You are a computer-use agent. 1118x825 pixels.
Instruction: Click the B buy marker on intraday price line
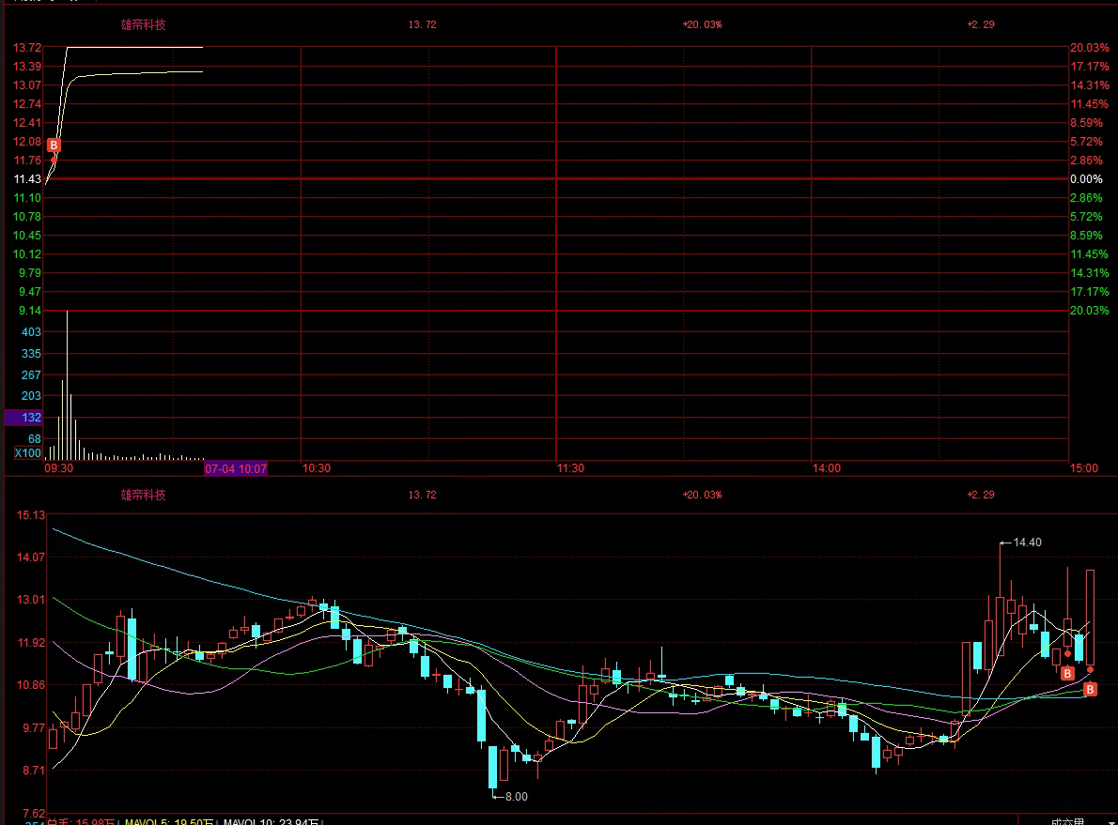[54, 145]
